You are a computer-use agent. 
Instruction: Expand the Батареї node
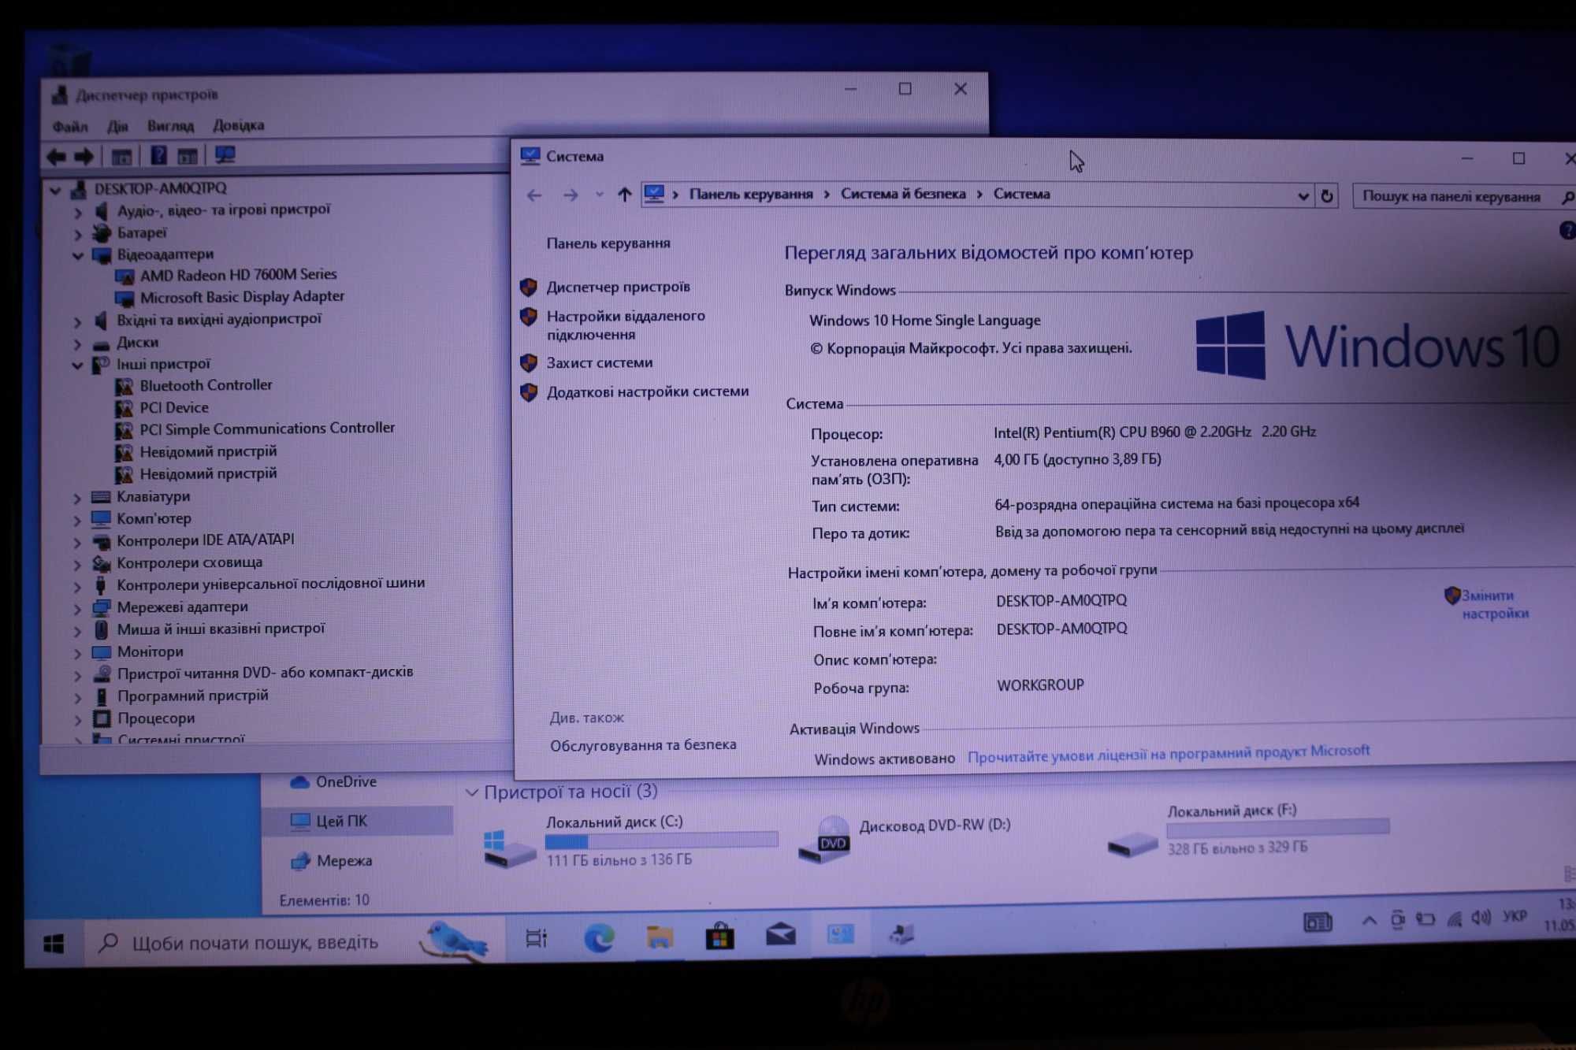coord(77,234)
